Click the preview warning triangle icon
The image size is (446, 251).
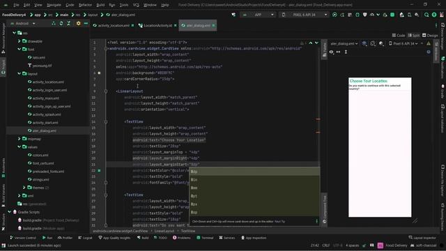(x=429, y=43)
